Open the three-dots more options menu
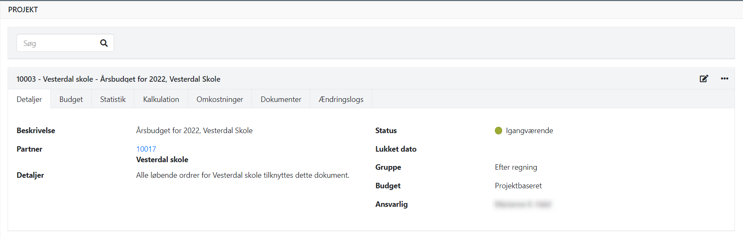 [724, 79]
